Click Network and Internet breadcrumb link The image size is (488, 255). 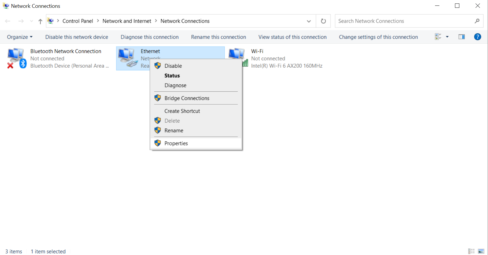click(127, 21)
